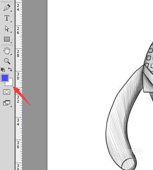Click the sketch drawing on the canvas
The width and height of the screenshot is (153, 170).
[129, 106]
